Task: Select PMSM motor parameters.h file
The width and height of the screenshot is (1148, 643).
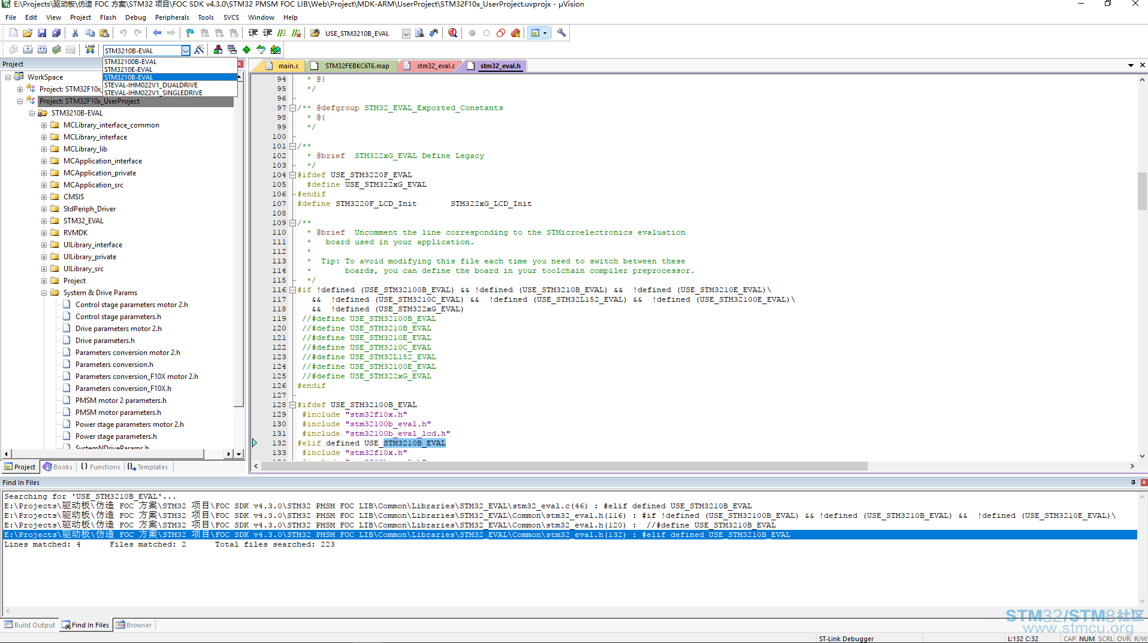Action: coord(118,413)
